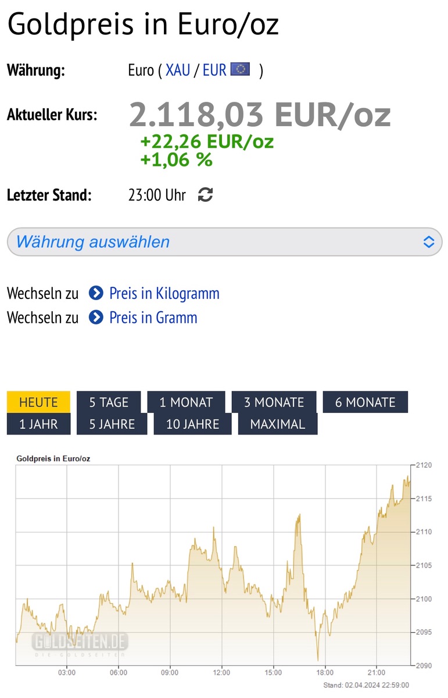Click the gold price chart peak near 2118
This screenshot has width=448, height=698.
tap(408, 477)
